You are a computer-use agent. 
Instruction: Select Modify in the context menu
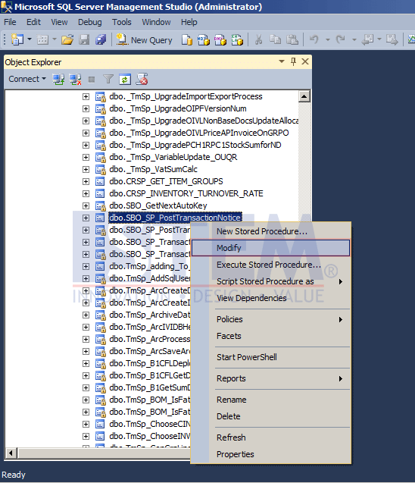tap(270, 248)
